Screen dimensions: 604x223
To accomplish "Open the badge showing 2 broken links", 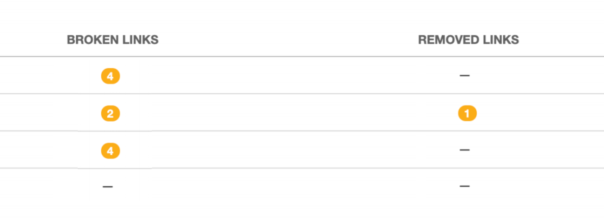I will [x=110, y=113].
